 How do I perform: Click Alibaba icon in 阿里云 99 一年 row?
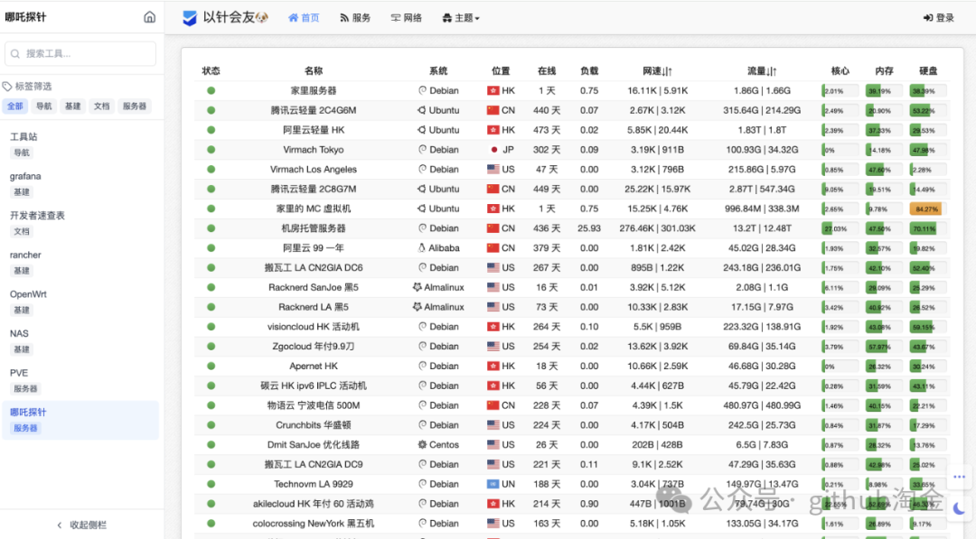pyautogui.click(x=421, y=248)
